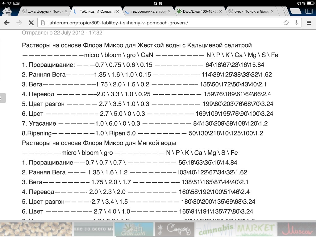
Task: Tap the seeds photo banner
Action: tap(36, 229)
